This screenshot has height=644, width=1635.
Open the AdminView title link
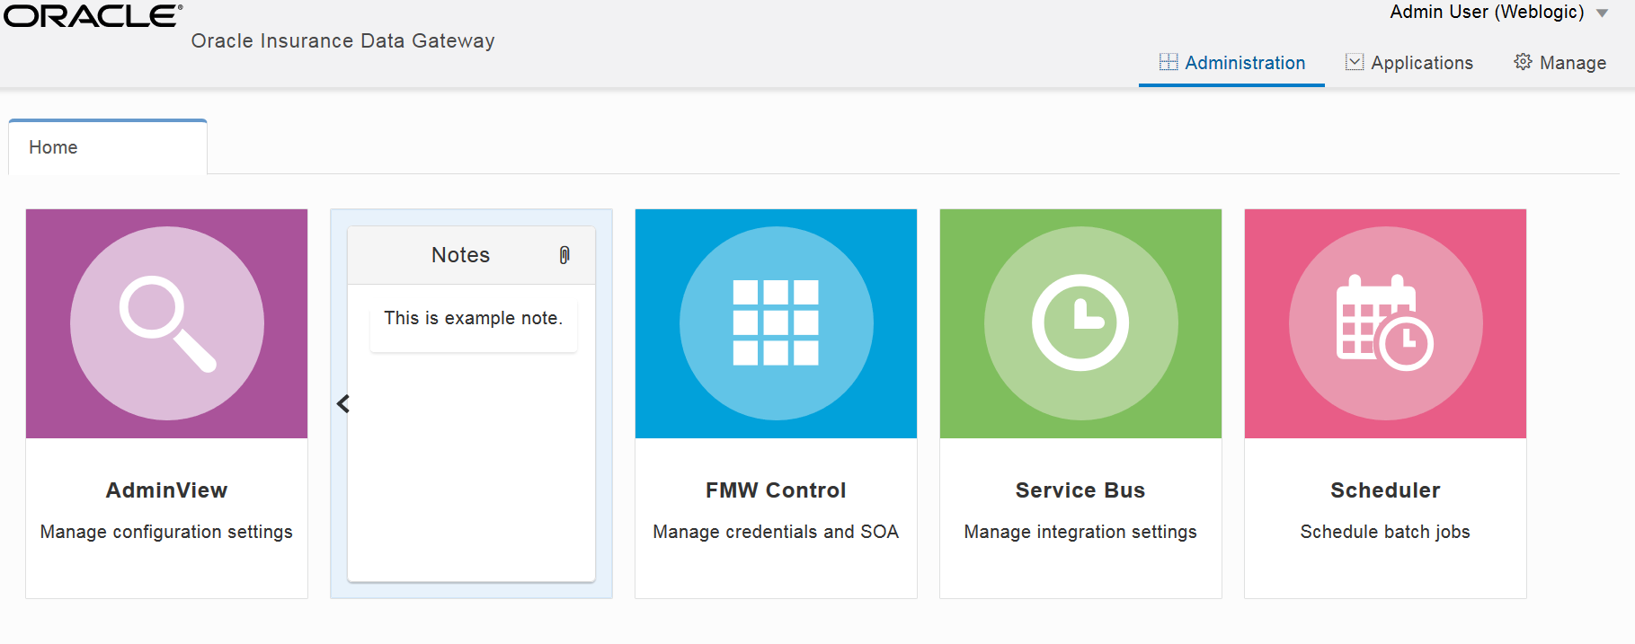click(x=167, y=490)
